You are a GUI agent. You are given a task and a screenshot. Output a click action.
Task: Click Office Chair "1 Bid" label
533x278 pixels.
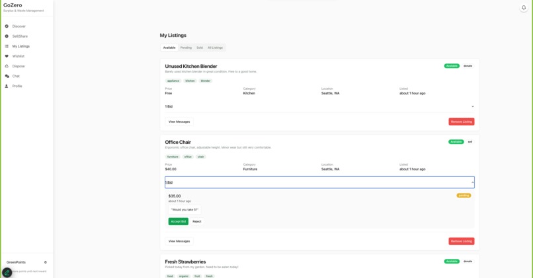point(169,182)
